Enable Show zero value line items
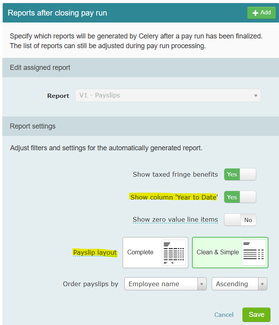 pyautogui.click(x=240, y=220)
